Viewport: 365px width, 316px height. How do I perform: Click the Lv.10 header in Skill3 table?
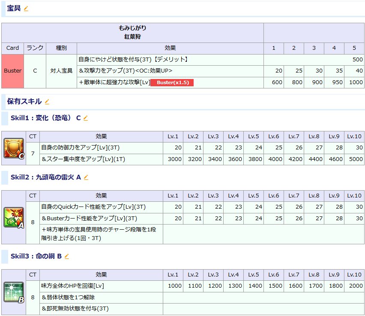click(354, 275)
